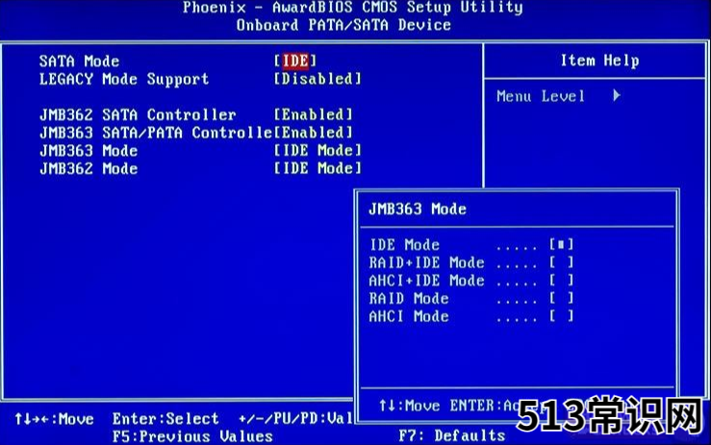The image size is (711, 445).
Task: Click the Item Help heading
Action: pos(600,61)
